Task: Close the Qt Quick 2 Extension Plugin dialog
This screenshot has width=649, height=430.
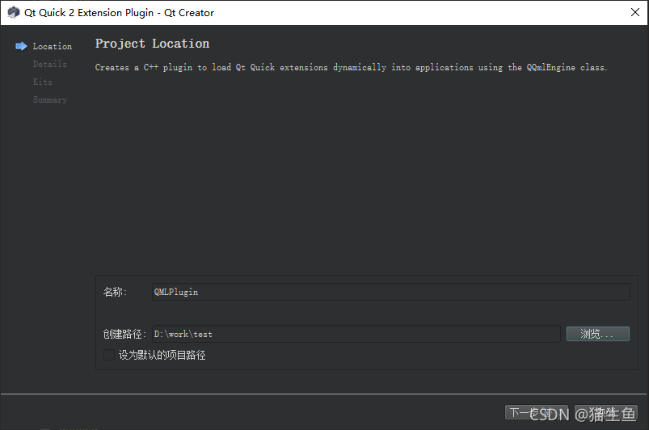Action: [x=635, y=12]
